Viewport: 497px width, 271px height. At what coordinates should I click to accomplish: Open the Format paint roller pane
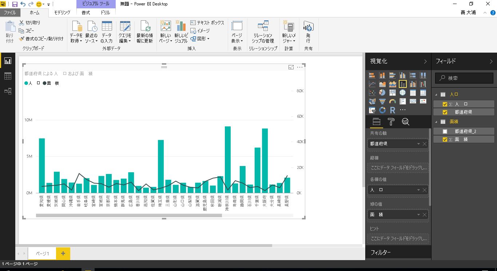tap(391, 122)
